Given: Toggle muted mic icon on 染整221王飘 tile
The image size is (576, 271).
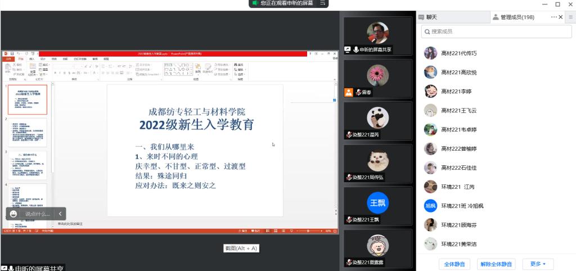Looking at the screenshot, I should (x=349, y=219).
